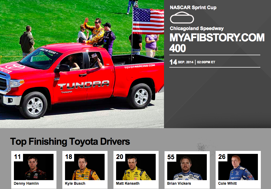
Task: Click the track outline icon under NASCAR Sprint Cup
Action: (x=182, y=18)
